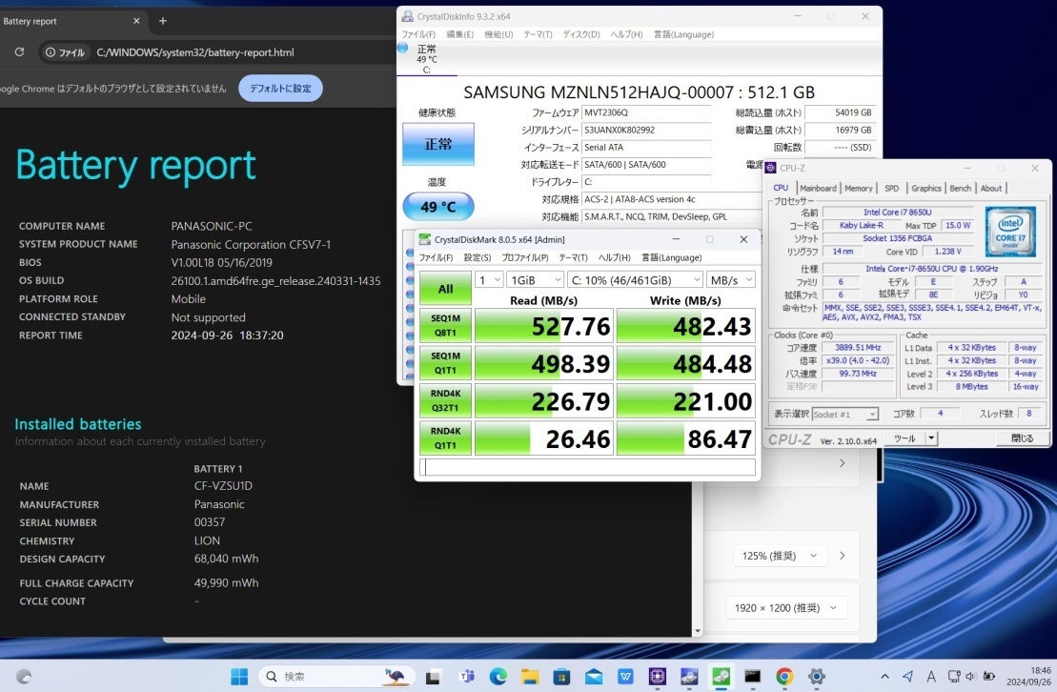This screenshot has height=692, width=1057.
Task: Open CrystalDiskMark プロファイル(P) menu
Action: tap(525, 257)
